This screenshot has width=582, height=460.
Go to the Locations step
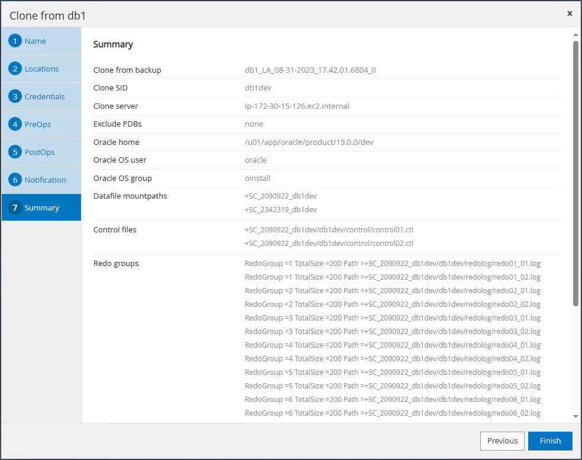(41, 69)
